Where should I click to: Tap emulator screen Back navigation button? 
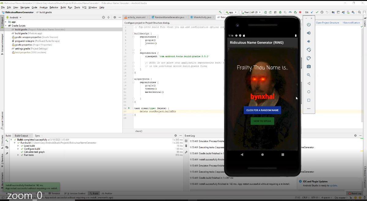click(x=242, y=155)
